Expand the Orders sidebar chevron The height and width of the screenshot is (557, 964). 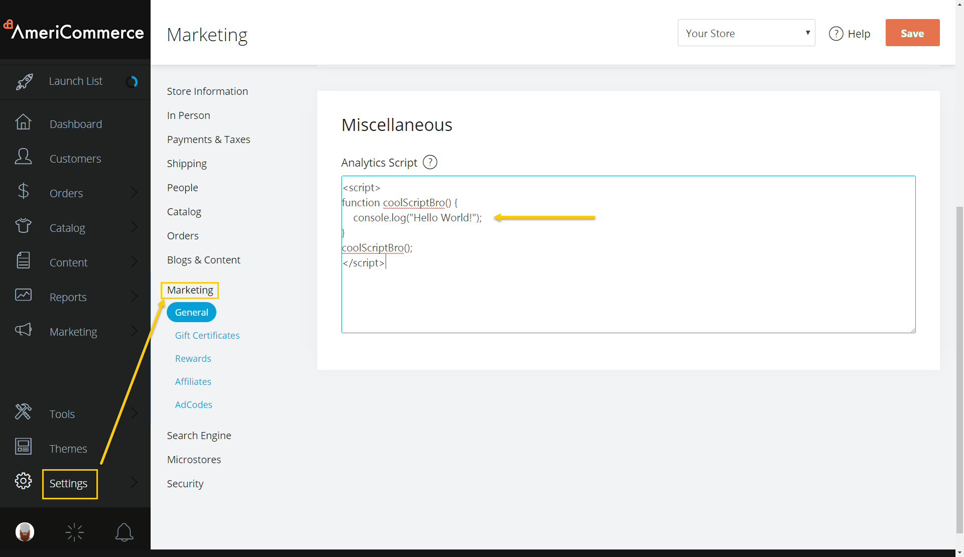[x=134, y=193]
